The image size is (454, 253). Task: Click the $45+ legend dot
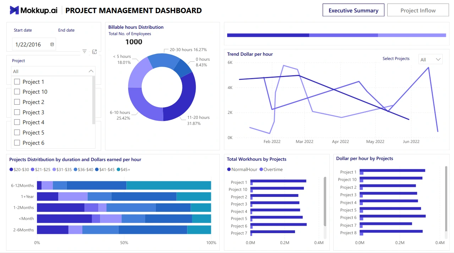click(119, 170)
